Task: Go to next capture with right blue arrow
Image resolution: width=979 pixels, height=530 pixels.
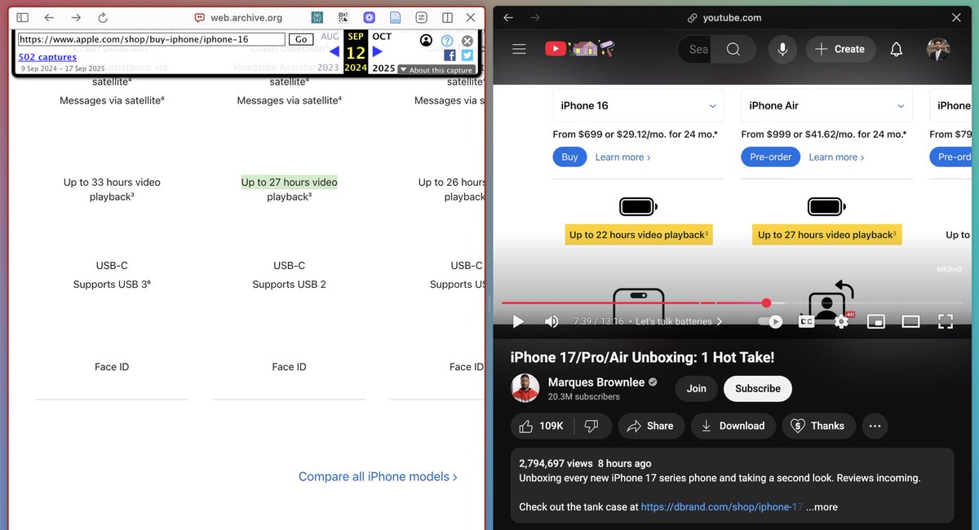Action: [x=377, y=51]
